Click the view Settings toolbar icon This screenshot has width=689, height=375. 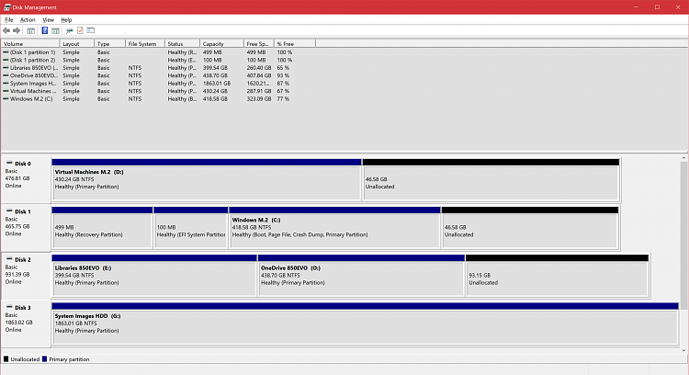[91, 30]
